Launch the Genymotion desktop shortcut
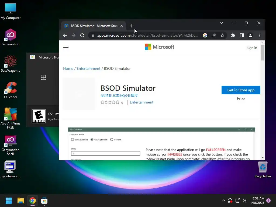This screenshot has width=276, height=207. click(x=11, y=37)
